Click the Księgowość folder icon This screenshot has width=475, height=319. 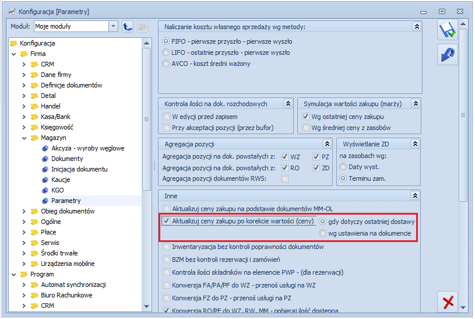pyautogui.click(x=34, y=127)
